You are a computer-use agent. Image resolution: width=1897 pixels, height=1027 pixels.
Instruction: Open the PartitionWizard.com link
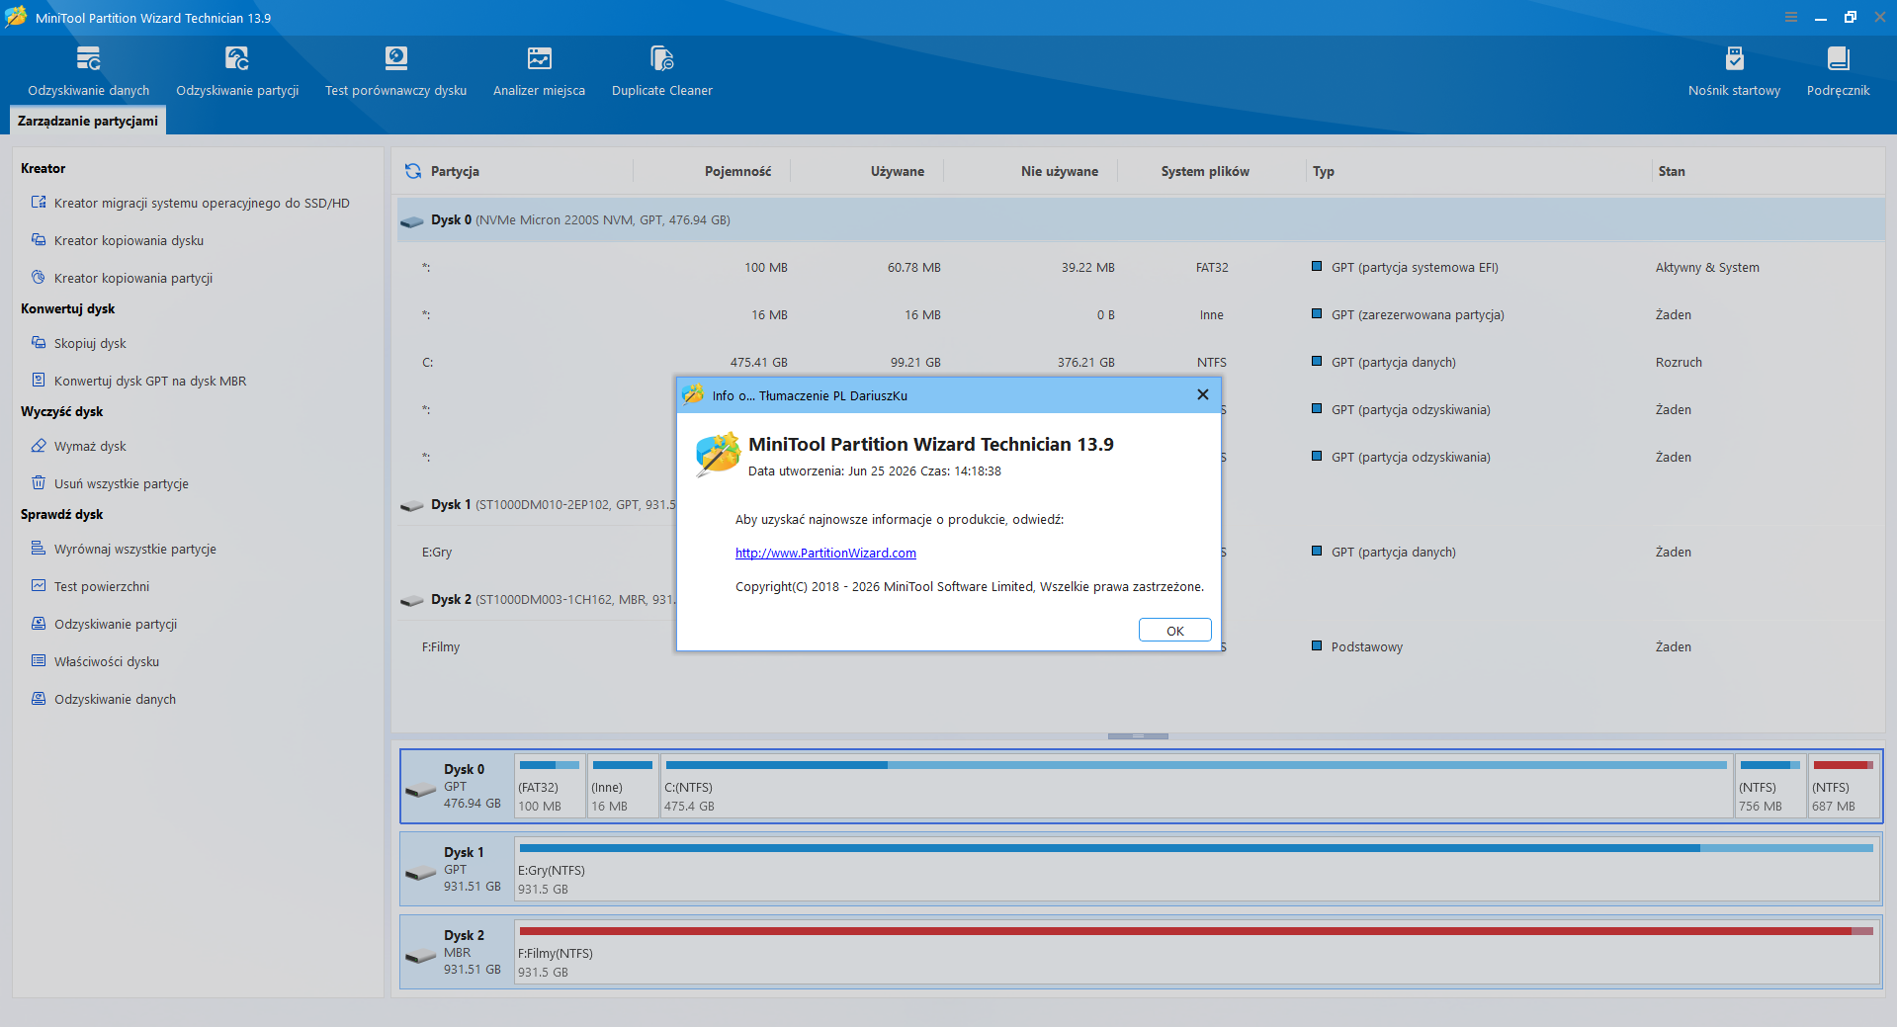click(825, 553)
